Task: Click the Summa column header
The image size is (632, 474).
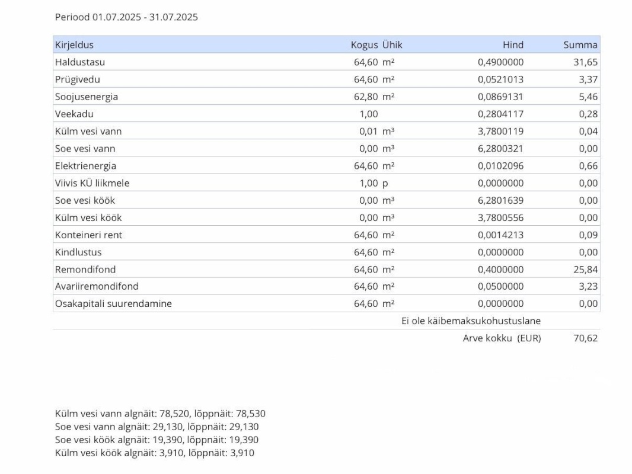Action: point(580,45)
